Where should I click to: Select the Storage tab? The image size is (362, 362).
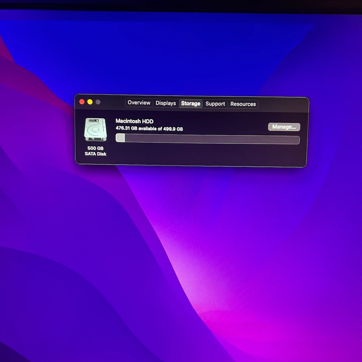click(x=191, y=103)
